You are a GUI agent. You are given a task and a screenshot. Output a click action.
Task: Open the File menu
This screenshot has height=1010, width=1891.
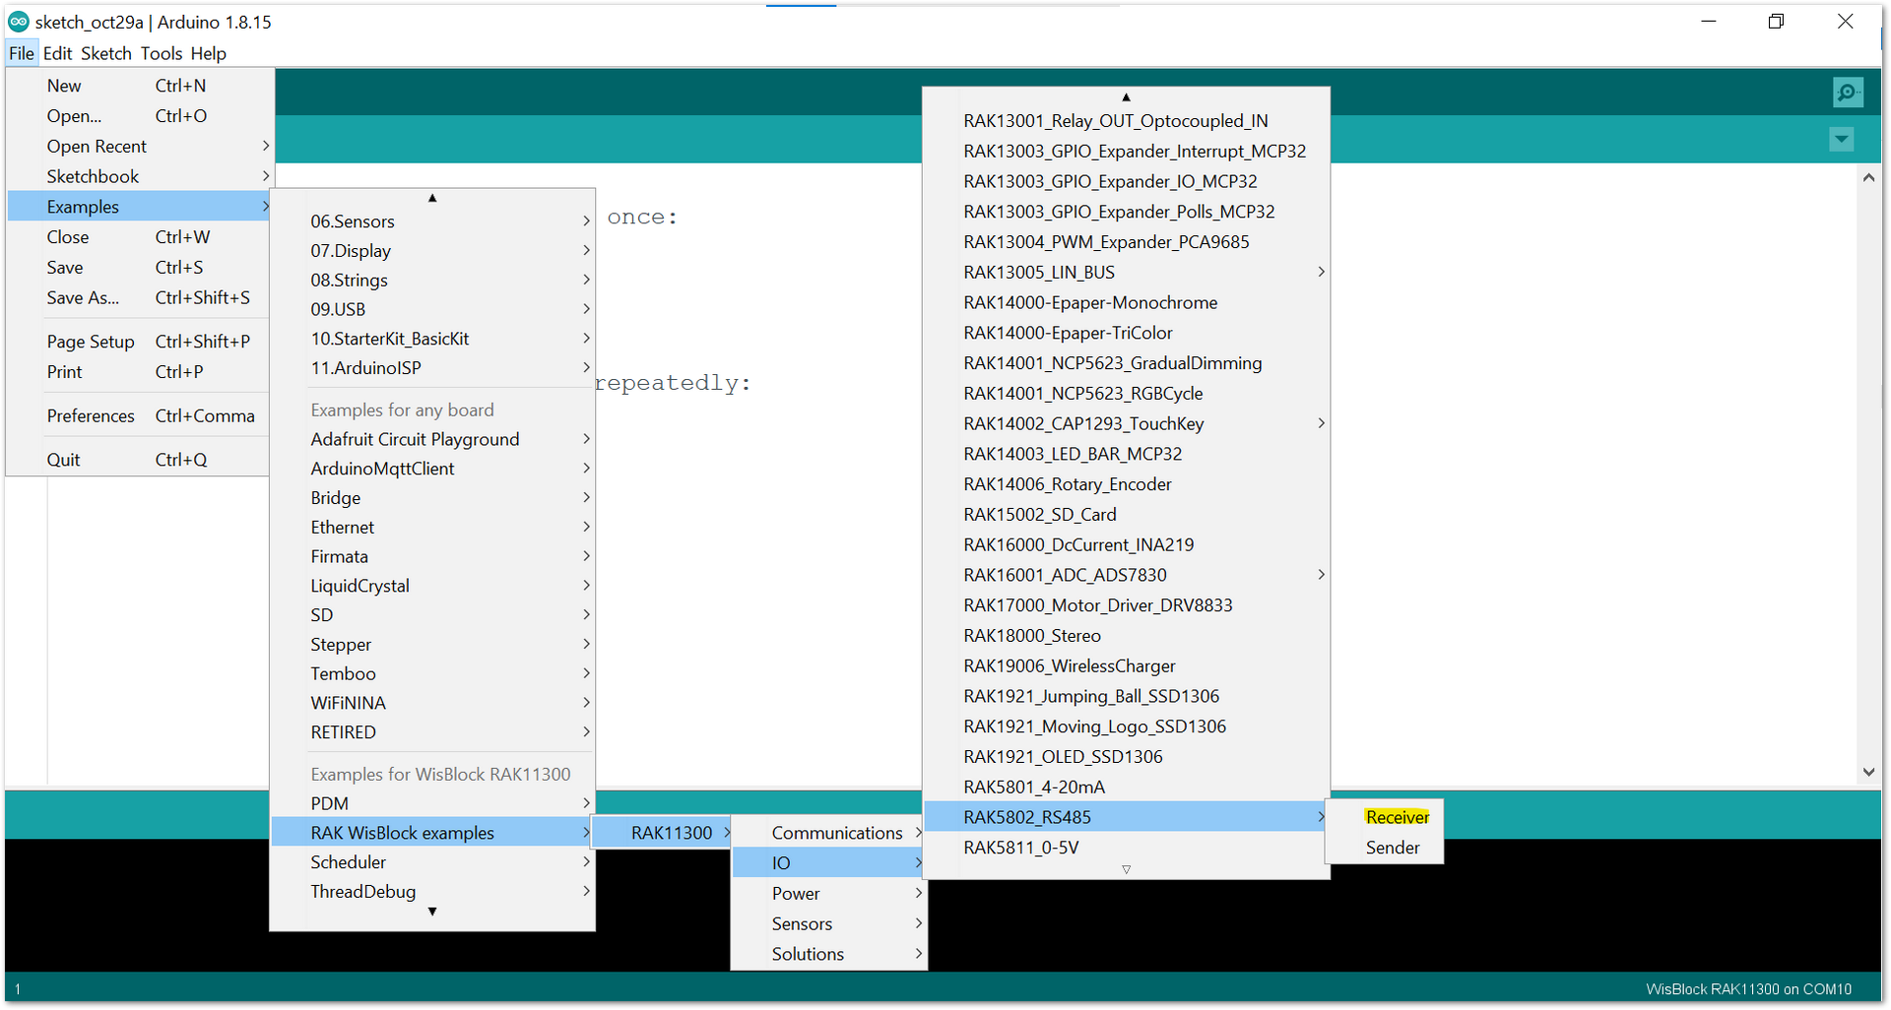pos(22,53)
